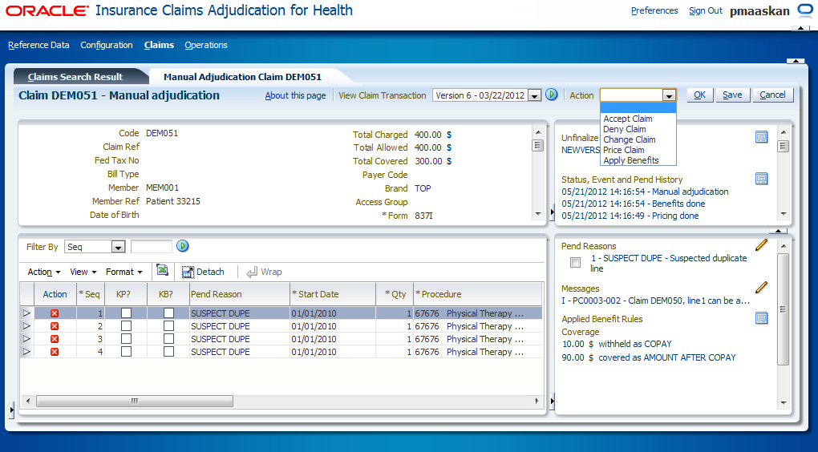Click red X action icon for Seq 1
This screenshot has width=818, height=452.
[x=55, y=313]
